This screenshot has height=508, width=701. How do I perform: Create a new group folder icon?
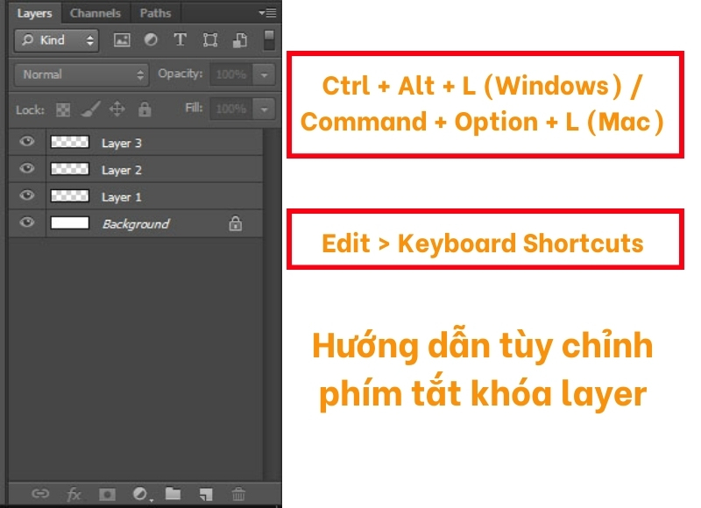(173, 493)
